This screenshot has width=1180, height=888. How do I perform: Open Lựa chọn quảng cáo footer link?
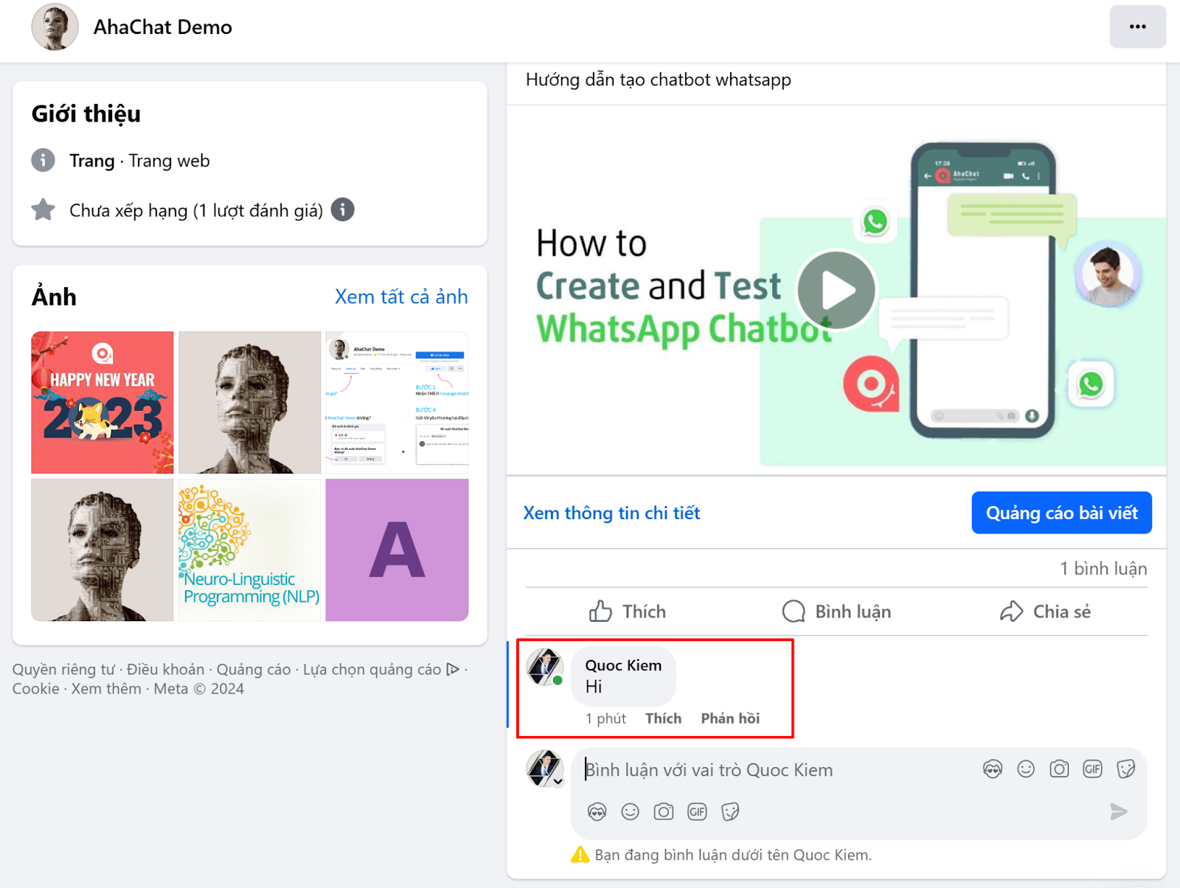coord(381,669)
